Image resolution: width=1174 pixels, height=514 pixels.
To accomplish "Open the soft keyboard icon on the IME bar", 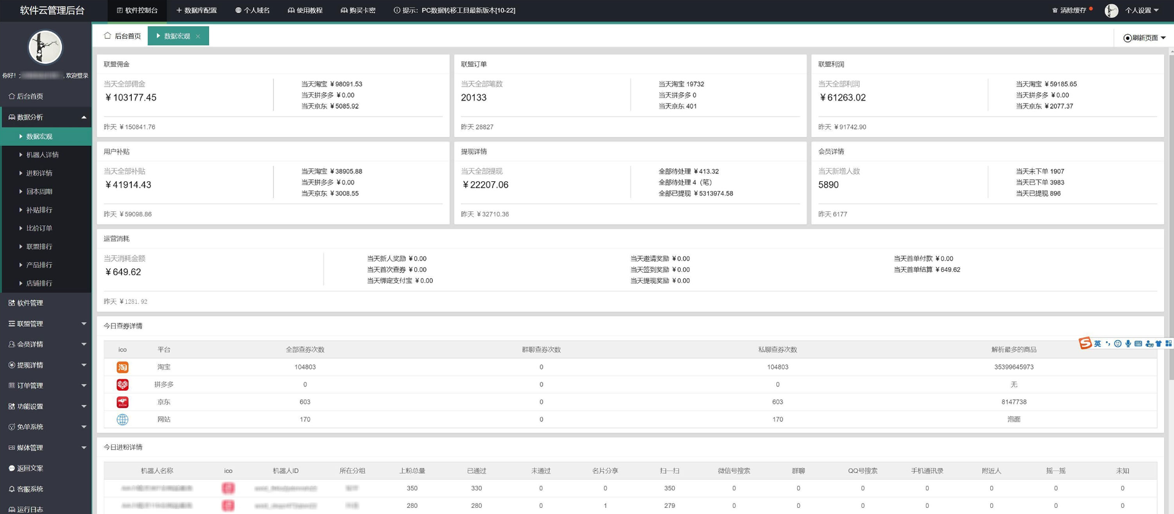I will tap(1138, 344).
